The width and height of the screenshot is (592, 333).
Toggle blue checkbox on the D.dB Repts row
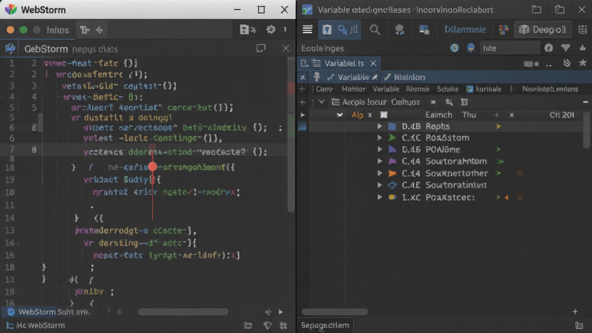pyautogui.click(x=302, y=127)
